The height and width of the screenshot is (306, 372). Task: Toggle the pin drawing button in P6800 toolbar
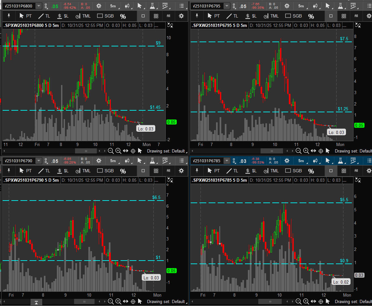pos(9,16)
